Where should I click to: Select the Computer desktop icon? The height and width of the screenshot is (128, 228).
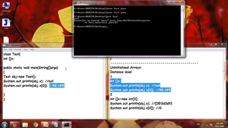(x=6, y=7)
